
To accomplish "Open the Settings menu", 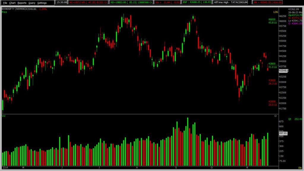I will coord(42,3).
